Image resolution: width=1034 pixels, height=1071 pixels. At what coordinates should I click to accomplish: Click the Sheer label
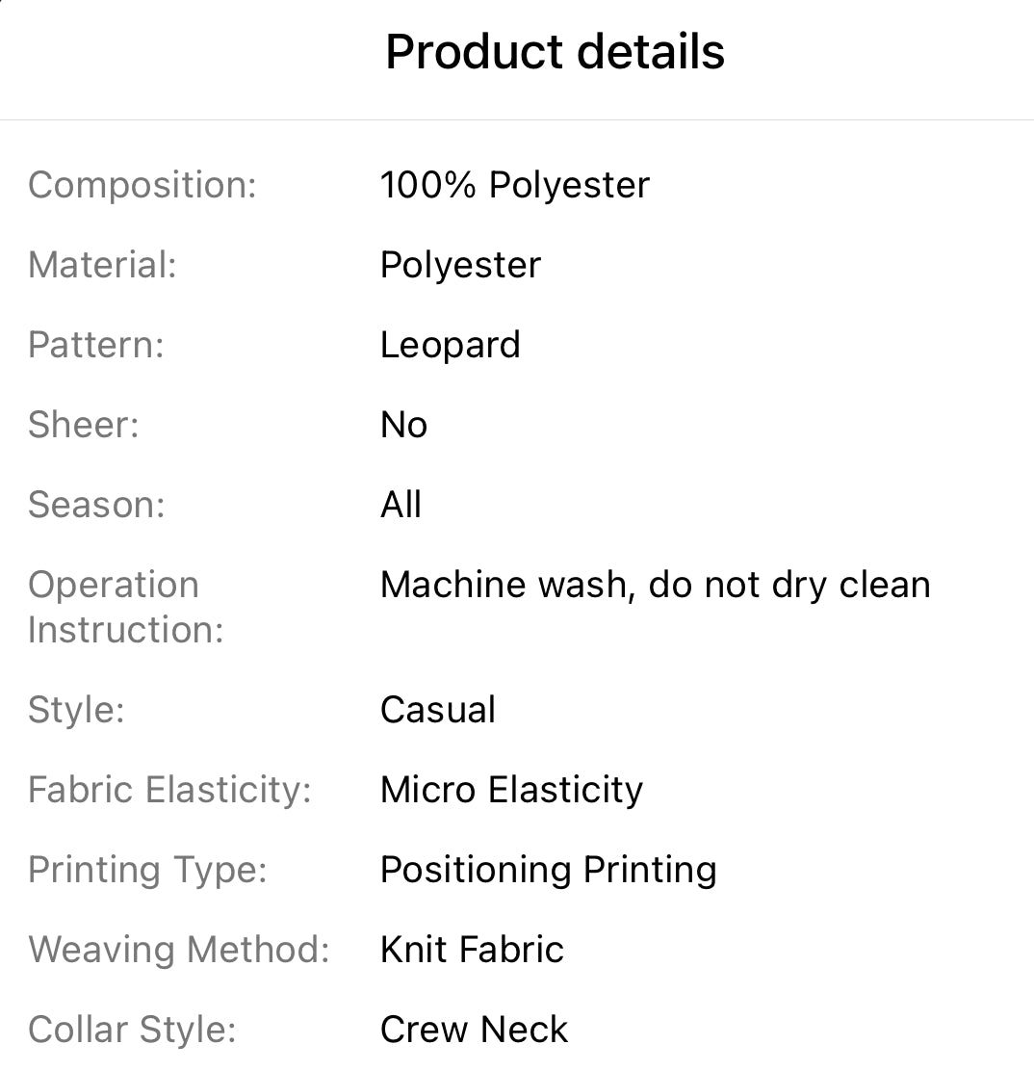pyautogui.click(x=84, y=425)
